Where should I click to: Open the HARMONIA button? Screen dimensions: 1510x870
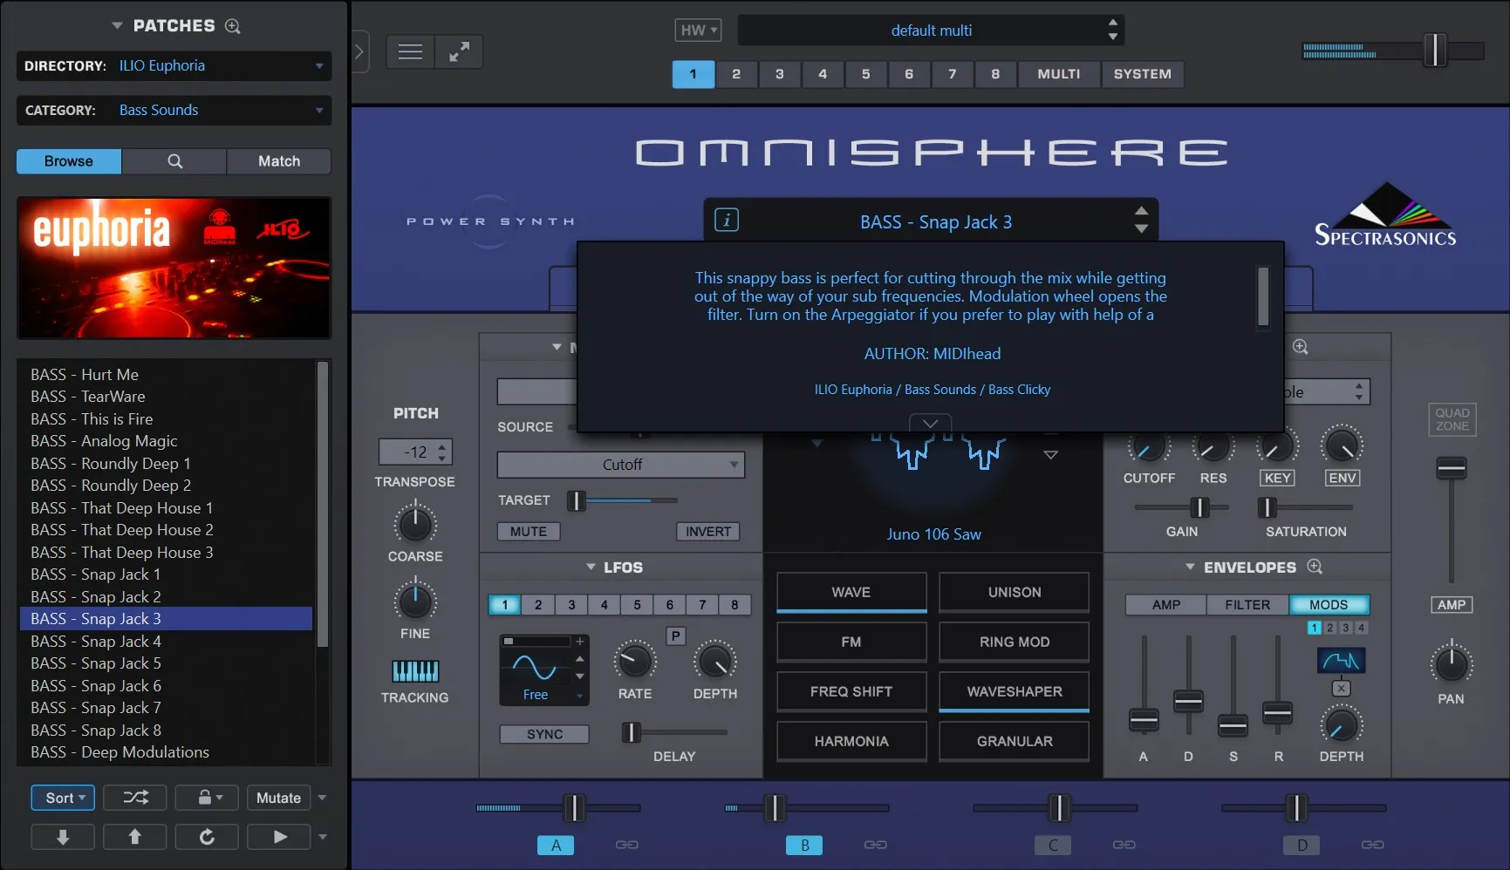pos(851,741)
